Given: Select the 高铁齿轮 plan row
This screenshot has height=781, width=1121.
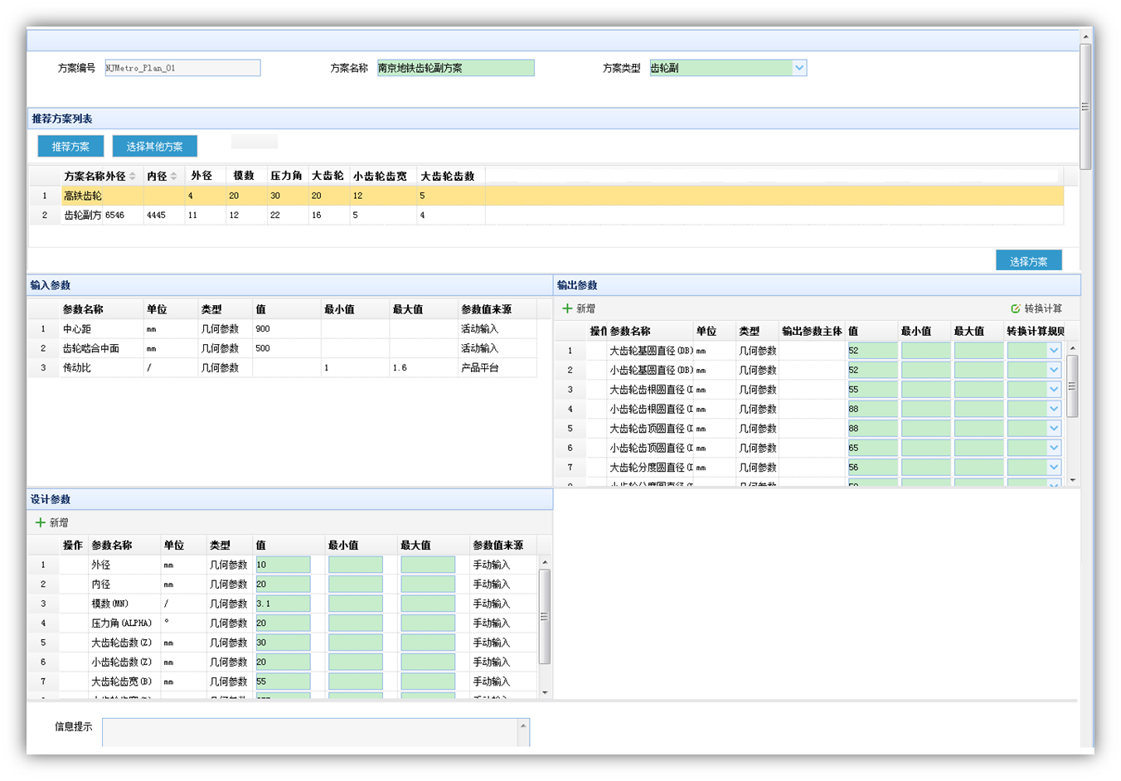Looking at the screenshot, I should 546,196.
